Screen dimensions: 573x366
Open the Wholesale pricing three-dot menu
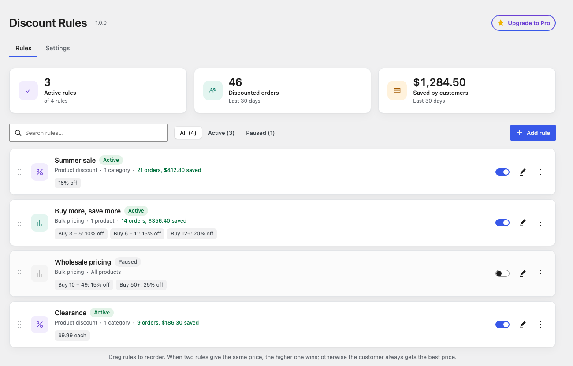[540, 273]
